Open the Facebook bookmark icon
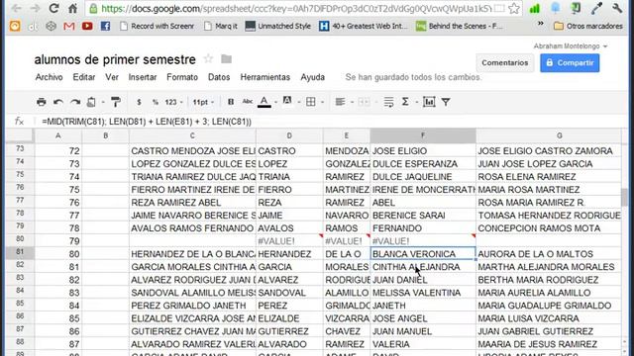 pos(105,27)
